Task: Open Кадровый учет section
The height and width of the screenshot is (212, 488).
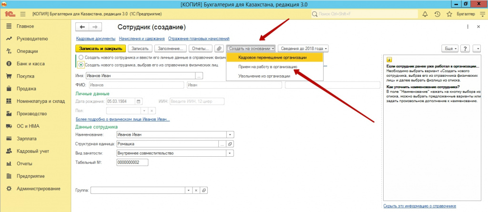Action: click(33, 151)
